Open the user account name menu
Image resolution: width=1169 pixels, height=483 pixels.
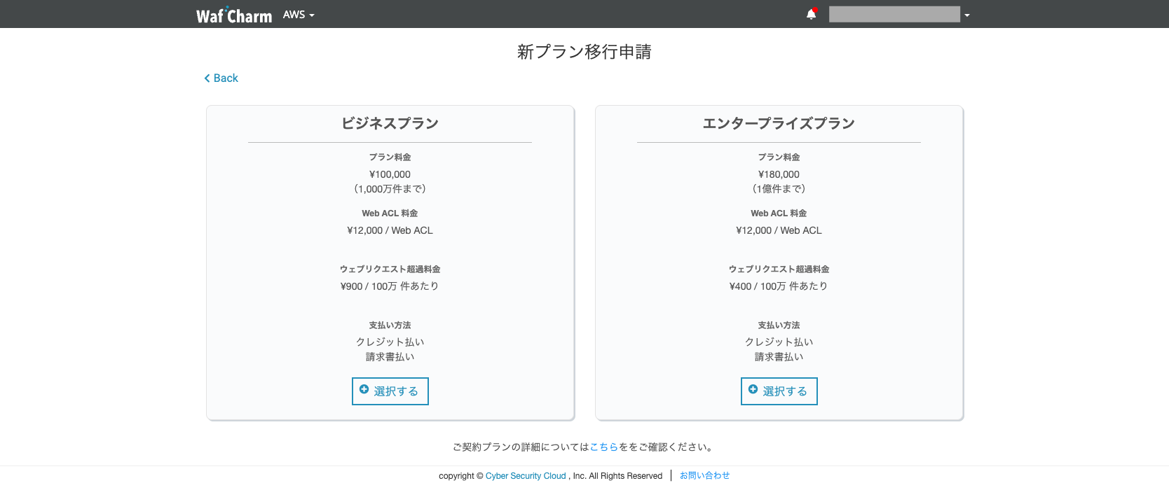tap(894, 15)
